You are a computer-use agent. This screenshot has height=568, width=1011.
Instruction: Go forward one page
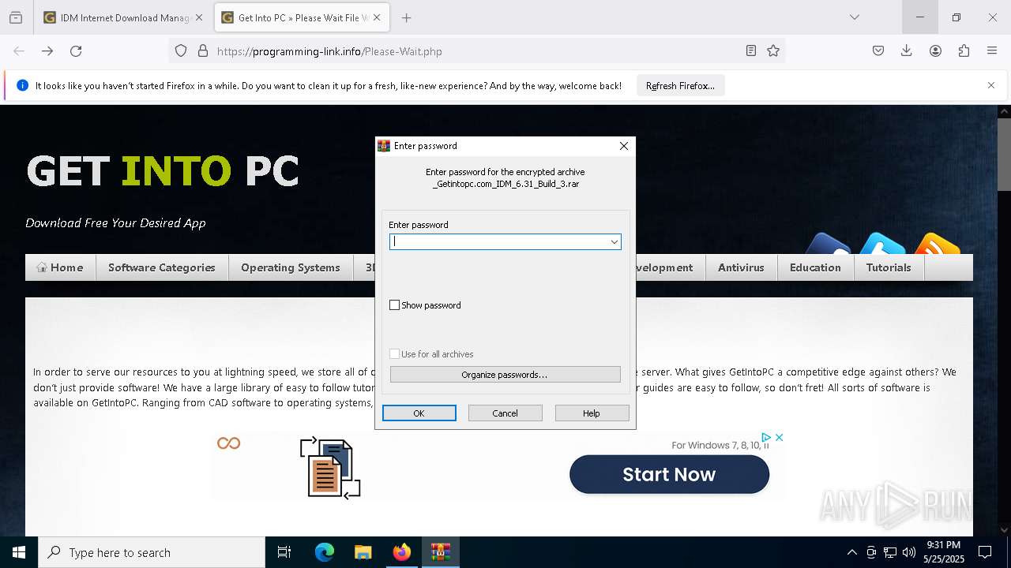point(47,51)
